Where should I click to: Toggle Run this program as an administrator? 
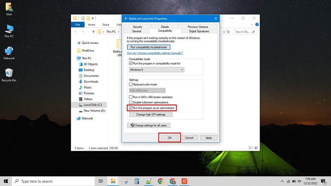(131, 108)
